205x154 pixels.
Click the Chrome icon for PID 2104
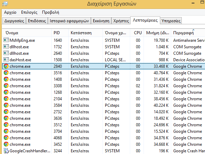[x=6, y=99]
